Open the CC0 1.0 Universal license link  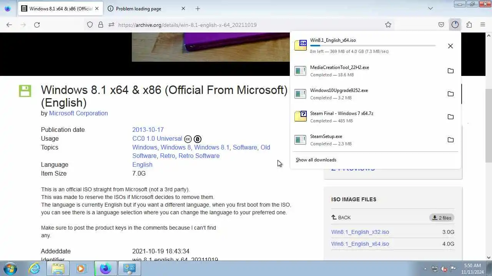[x=157, y=138]
